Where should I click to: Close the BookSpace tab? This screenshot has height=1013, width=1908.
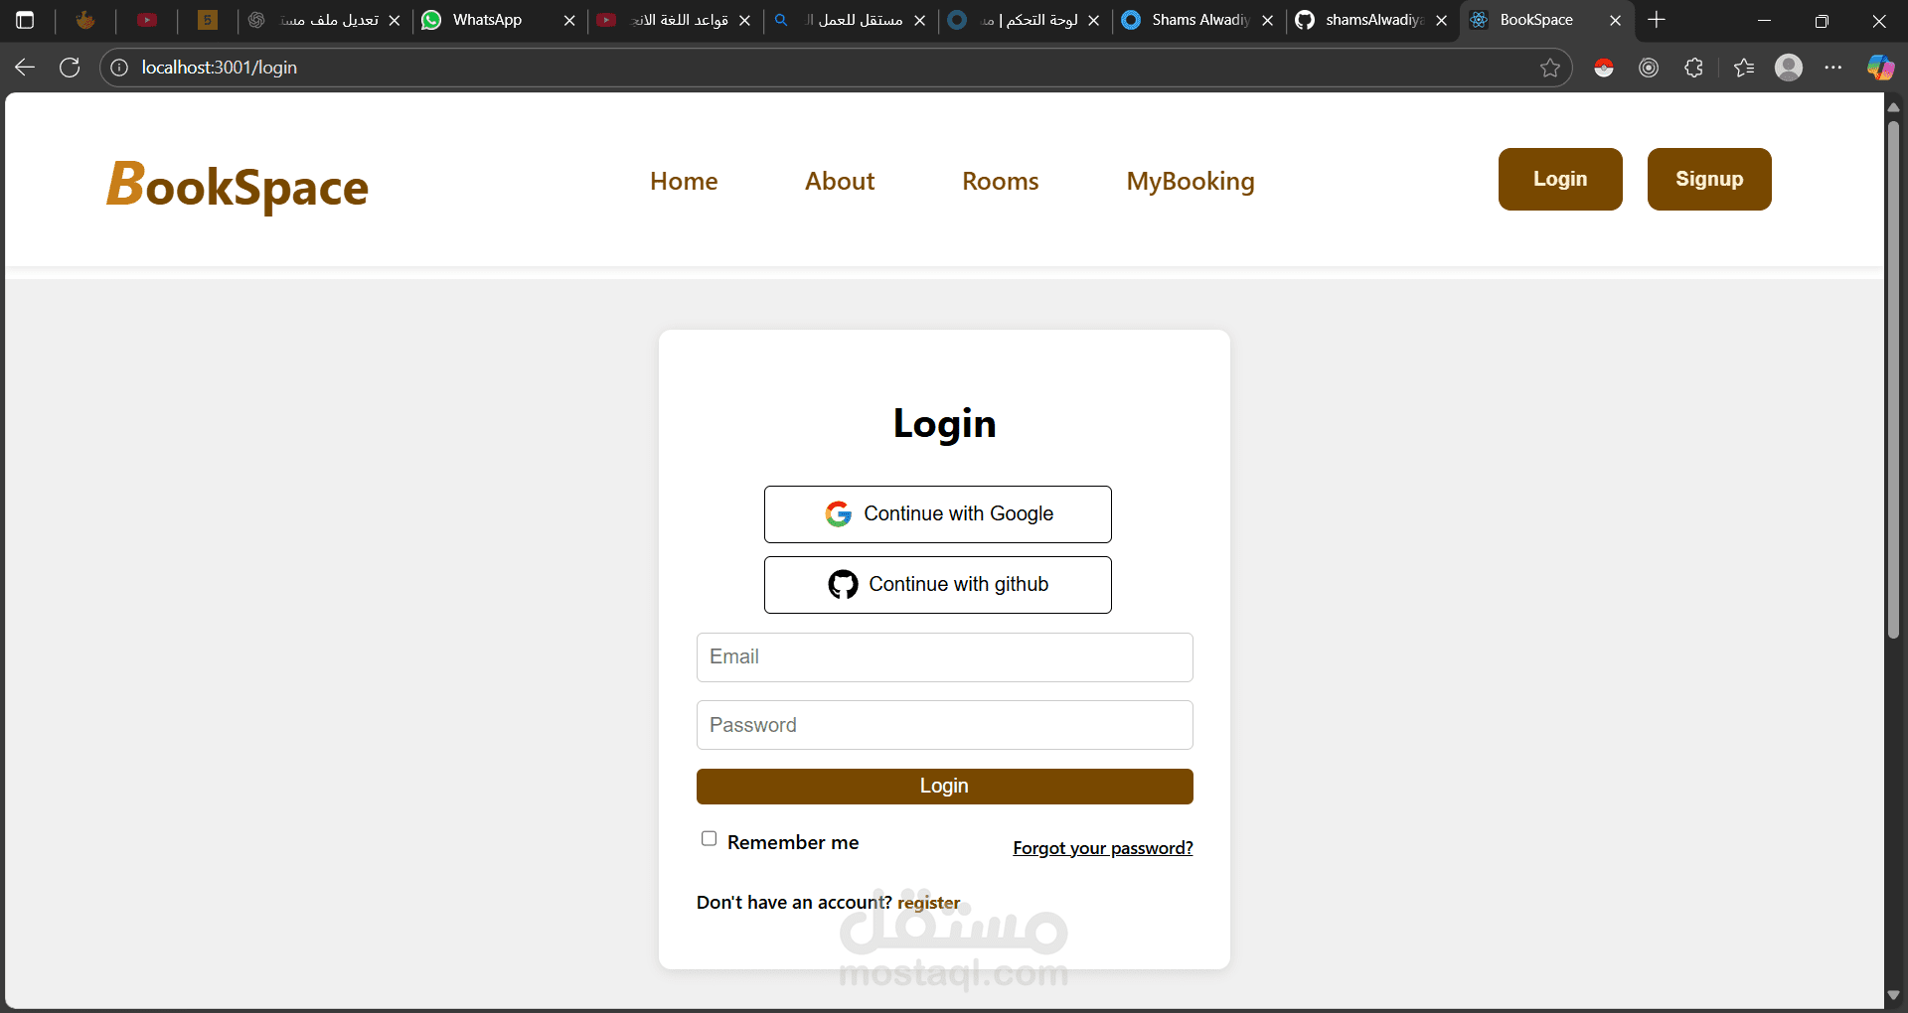(x=1616, y=20)
